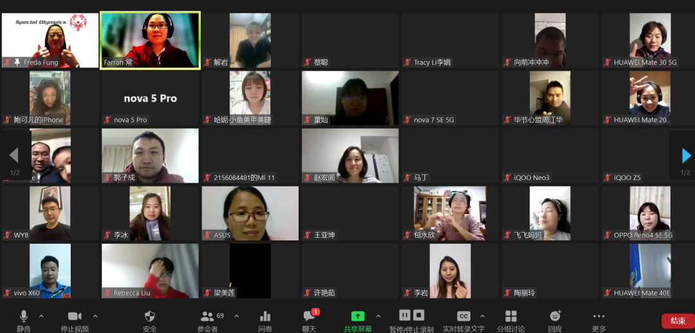The height and width of the screenshot is (333, 695).
Task: Select Freda Fung's video tile
Action: click(50, 40)
